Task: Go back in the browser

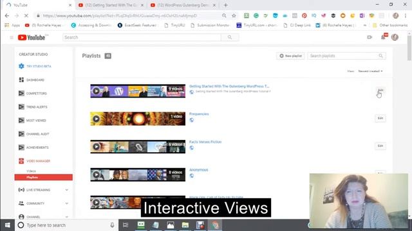Action: pos(7,15)
